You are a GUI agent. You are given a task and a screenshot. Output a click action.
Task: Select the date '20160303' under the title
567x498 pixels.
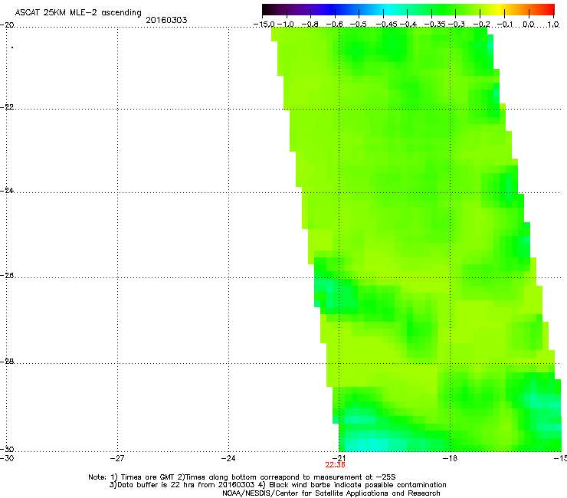click(166, 20)
